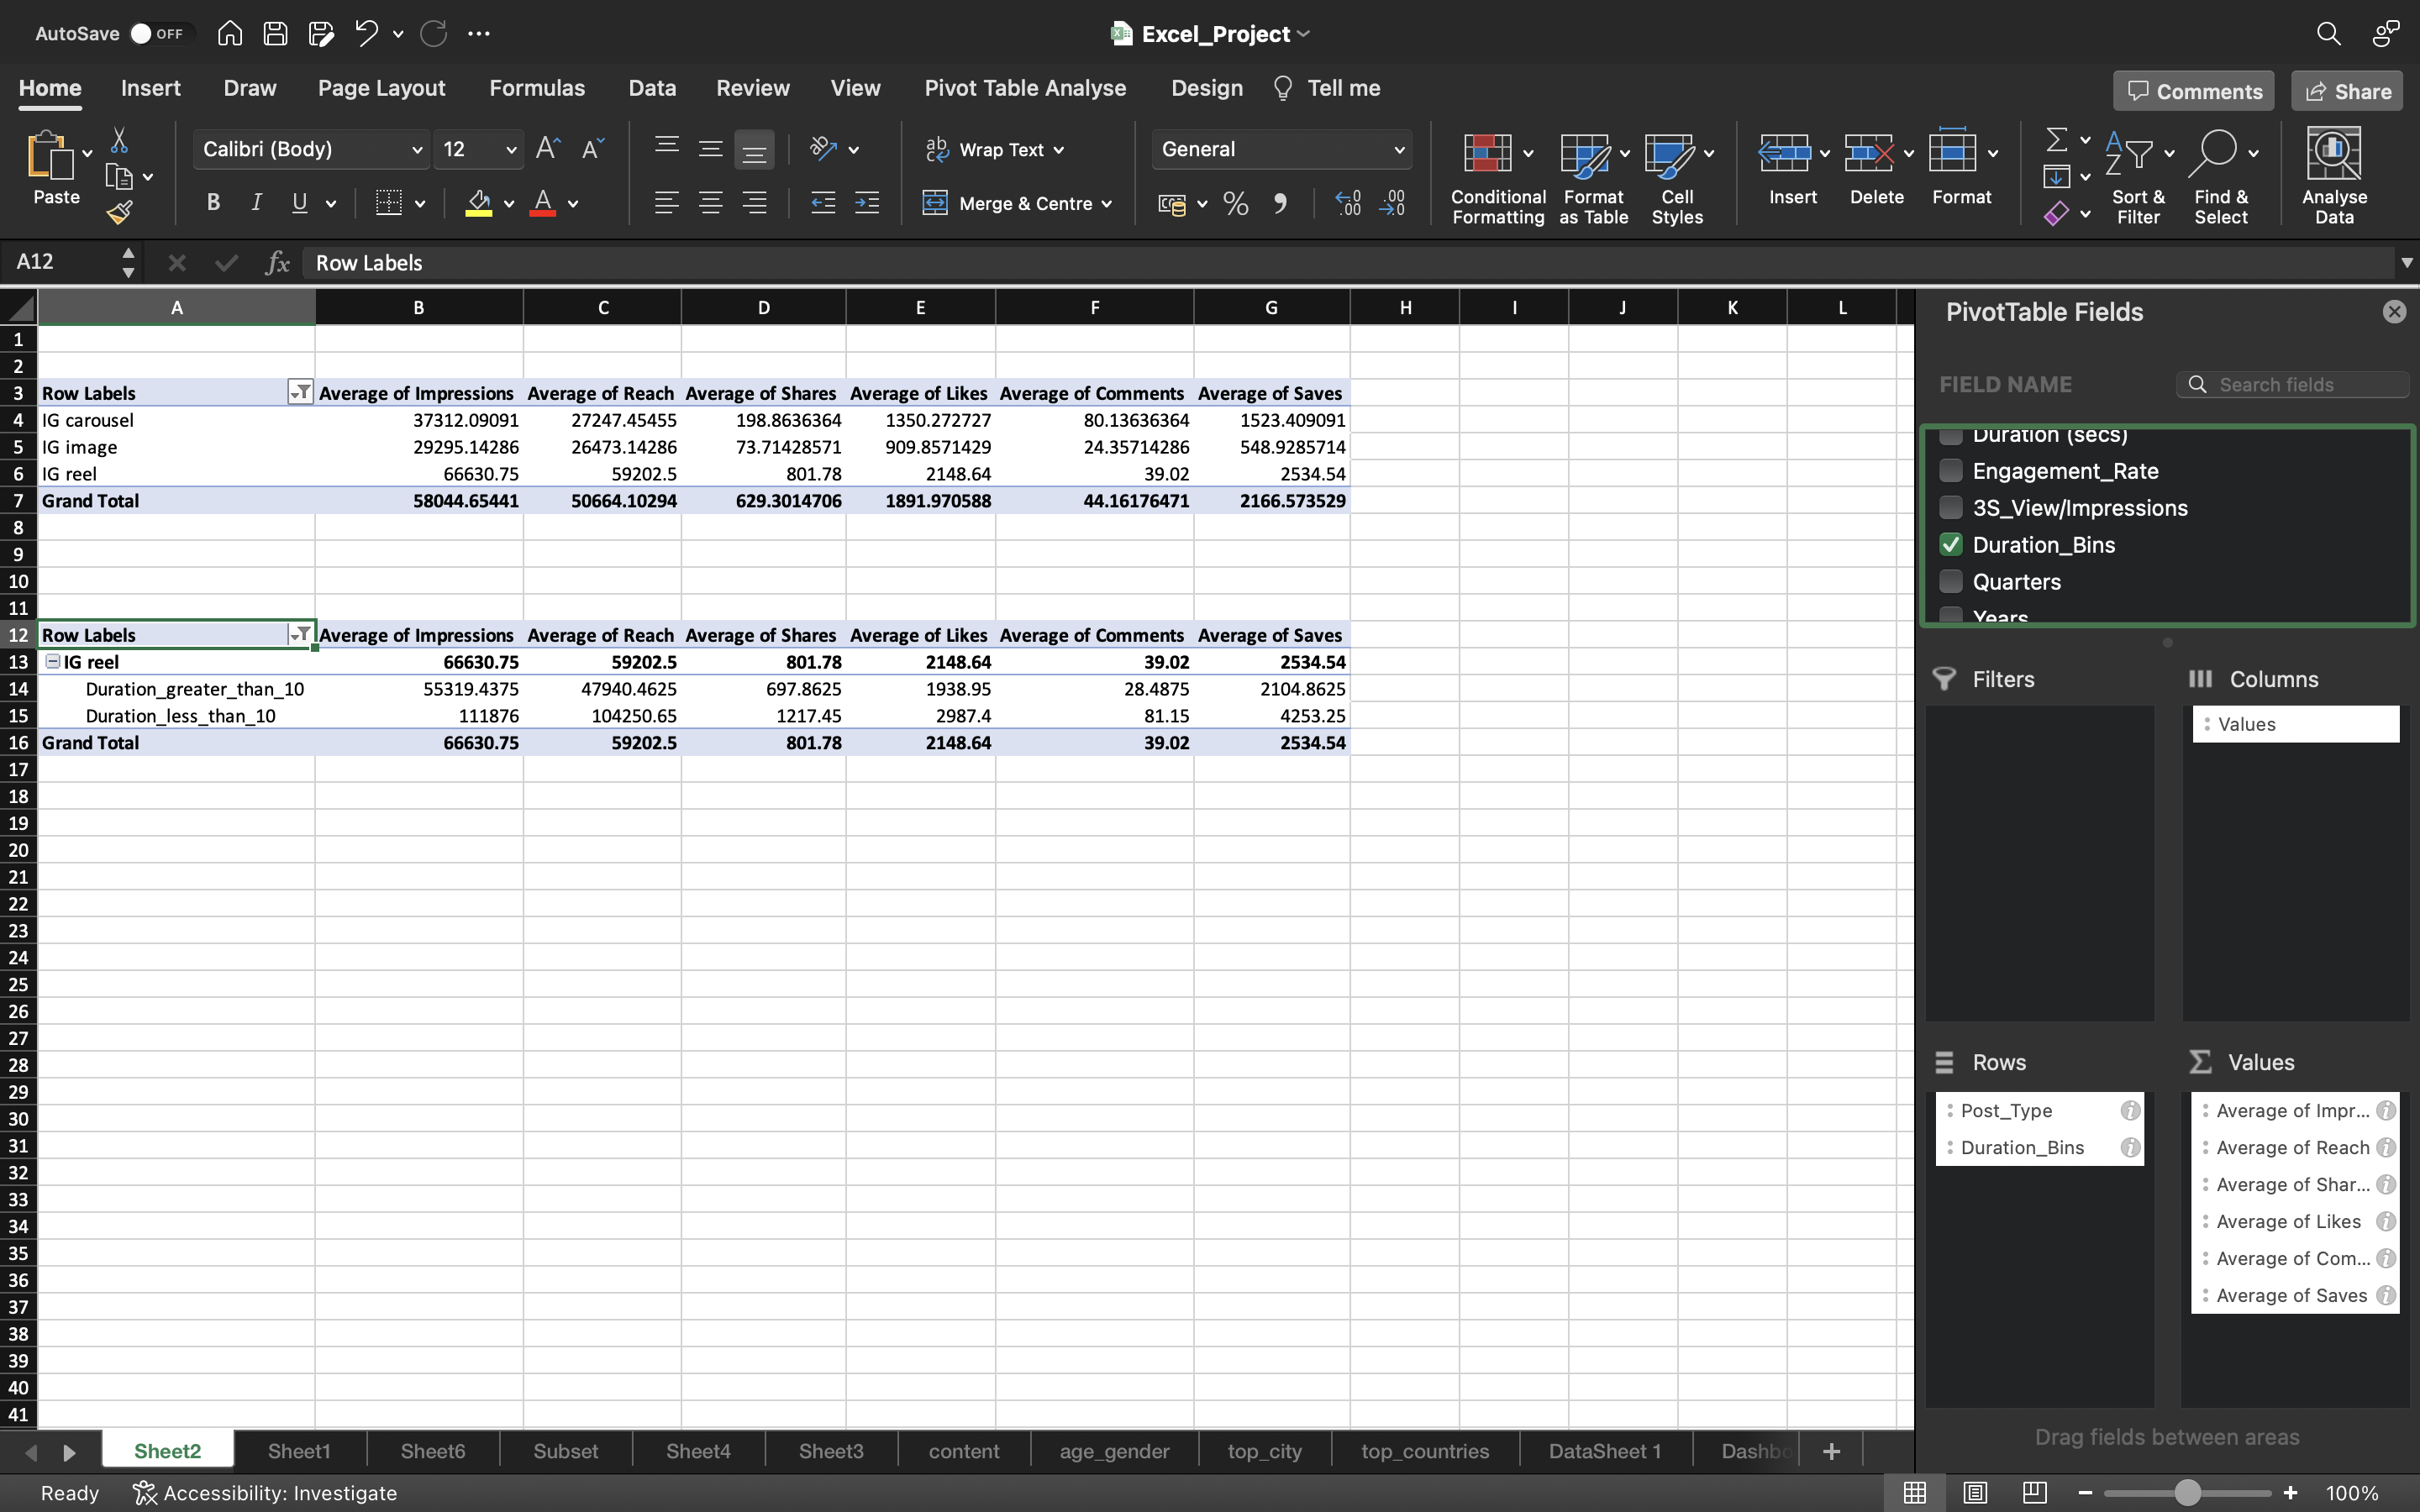This screenshot has height=1512, width=2420.
Task: Expand the formula bar with right-end arrow
Action: point(2406,262)
